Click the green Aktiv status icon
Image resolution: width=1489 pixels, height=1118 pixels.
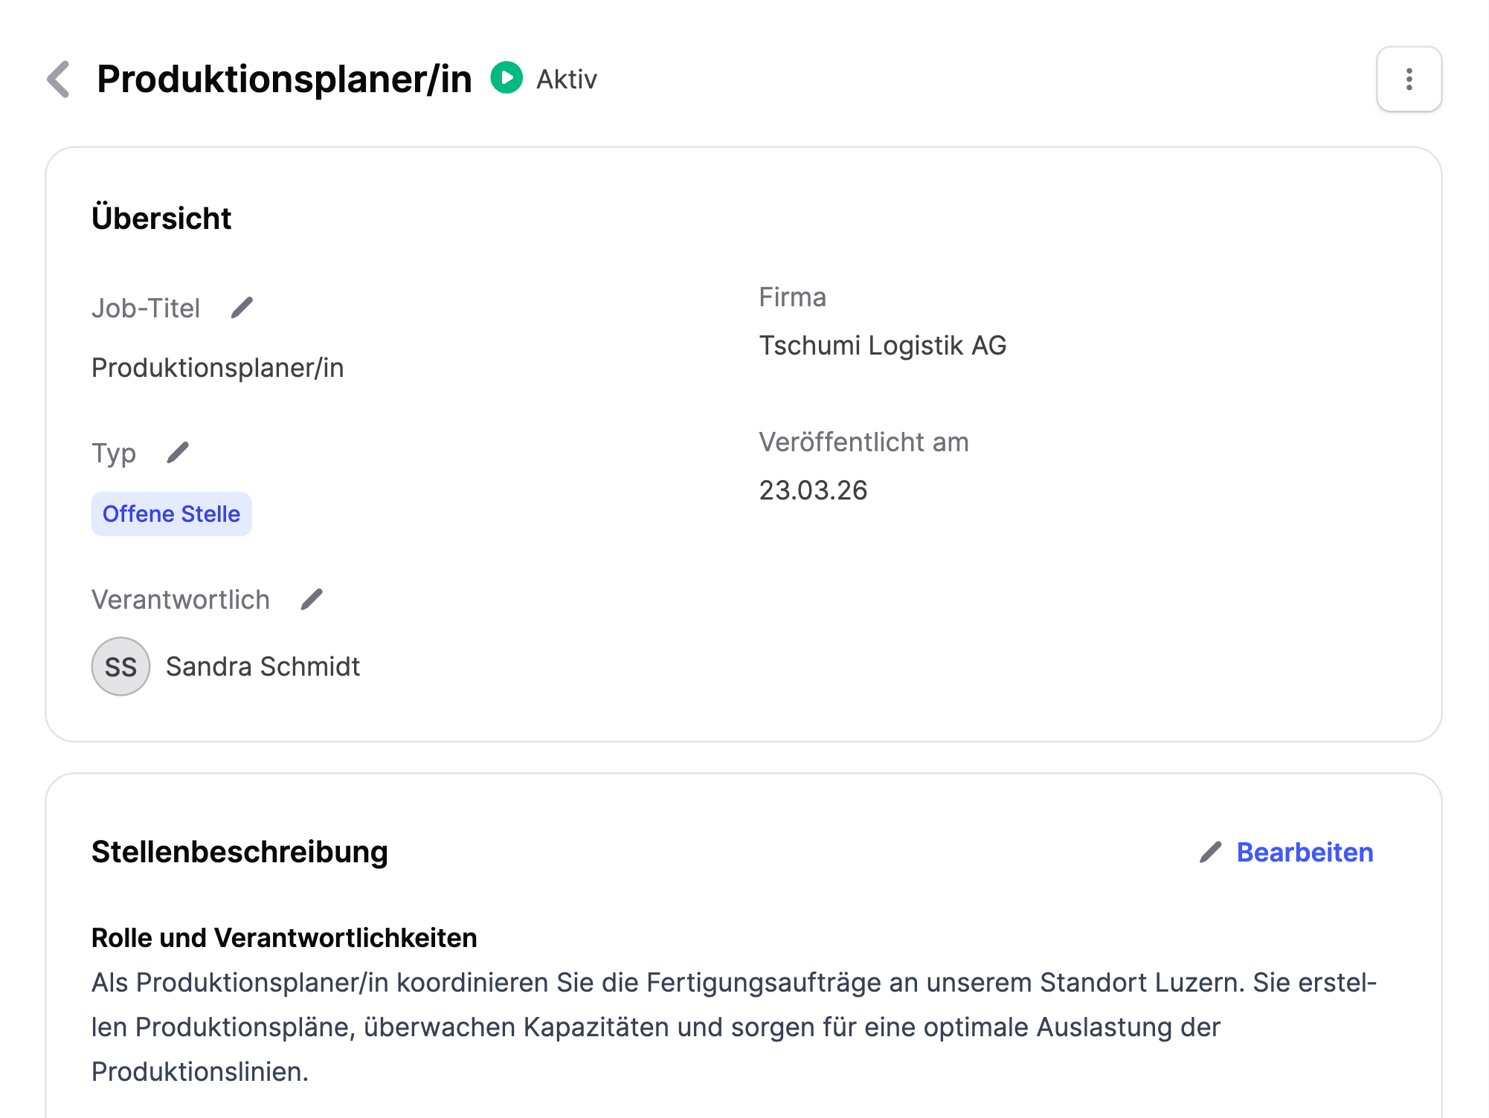508,77
